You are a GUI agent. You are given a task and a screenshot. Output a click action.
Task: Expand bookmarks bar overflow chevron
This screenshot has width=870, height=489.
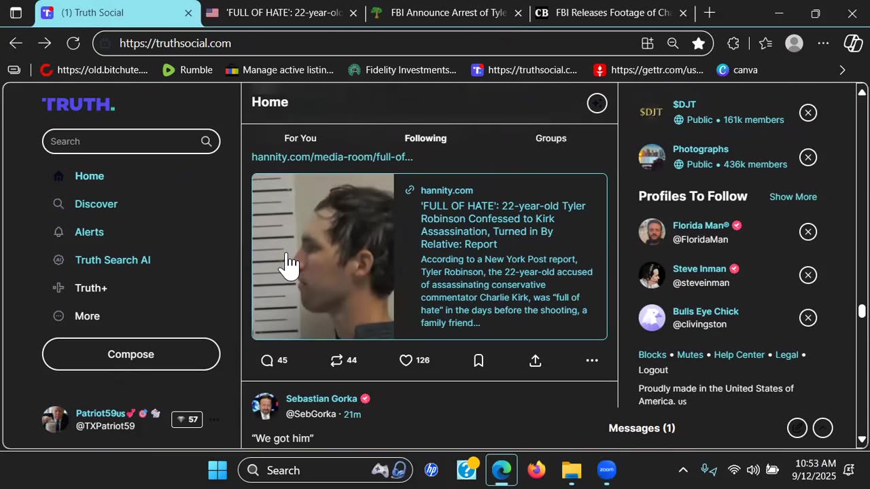(842, 70)
